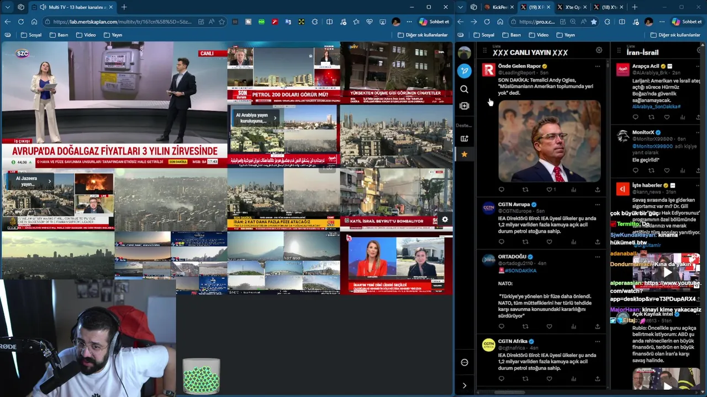Repost the Önde Gelen Rapor post
Image resolution: width=707 pixels, height=397 pixels.
pyautogui.click(x=525, y=190)
